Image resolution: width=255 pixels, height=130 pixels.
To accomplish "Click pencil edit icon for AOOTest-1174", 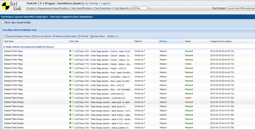I will [73, 64].
